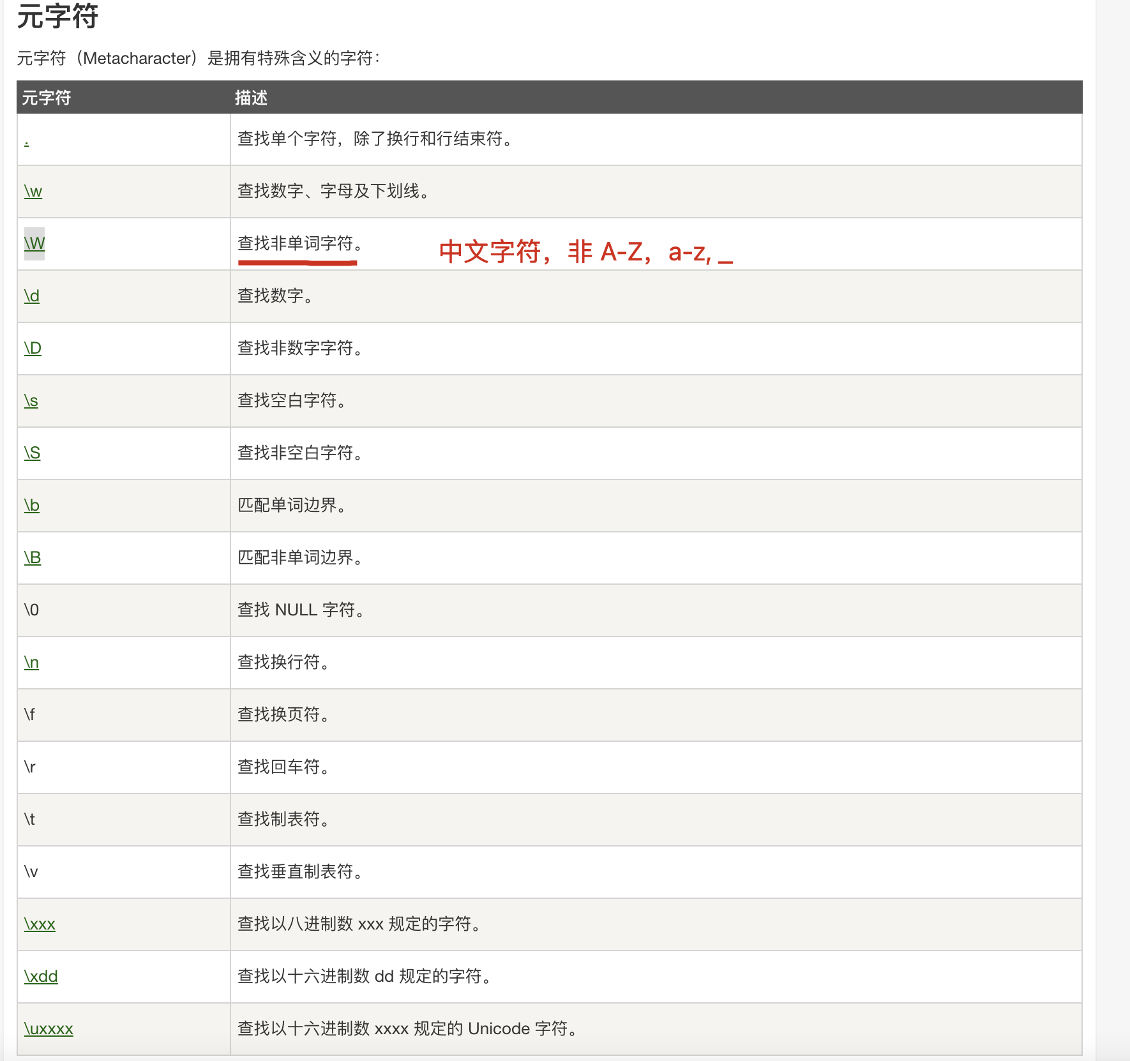Click the 描述 table header cell
The width and height of the screenshot is (1130, 1061).
pos(250,97)
